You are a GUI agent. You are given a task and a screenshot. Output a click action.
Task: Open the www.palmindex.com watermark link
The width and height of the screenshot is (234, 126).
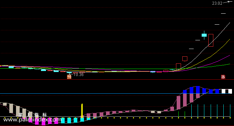pyautogui.click(x=32, y=120)
